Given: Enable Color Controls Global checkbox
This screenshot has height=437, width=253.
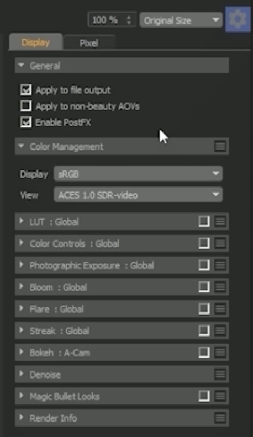Looking at the screenshot, I should pyautogui.click(x=204, y=243).
